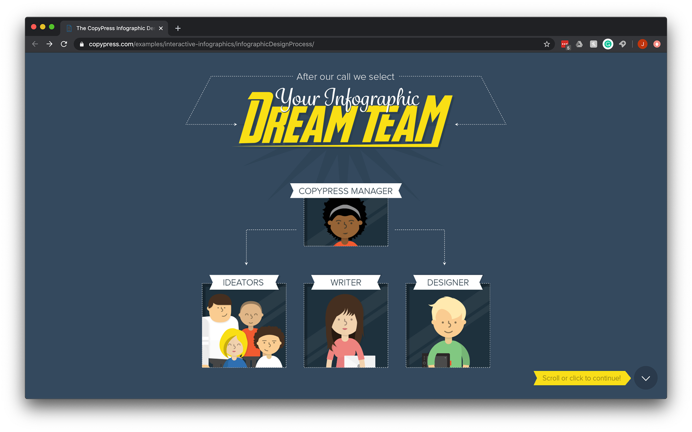The width and height of the screenshot is (692, 432).
Task: Open the Grammarly extension icon
Action: [608, 44]
